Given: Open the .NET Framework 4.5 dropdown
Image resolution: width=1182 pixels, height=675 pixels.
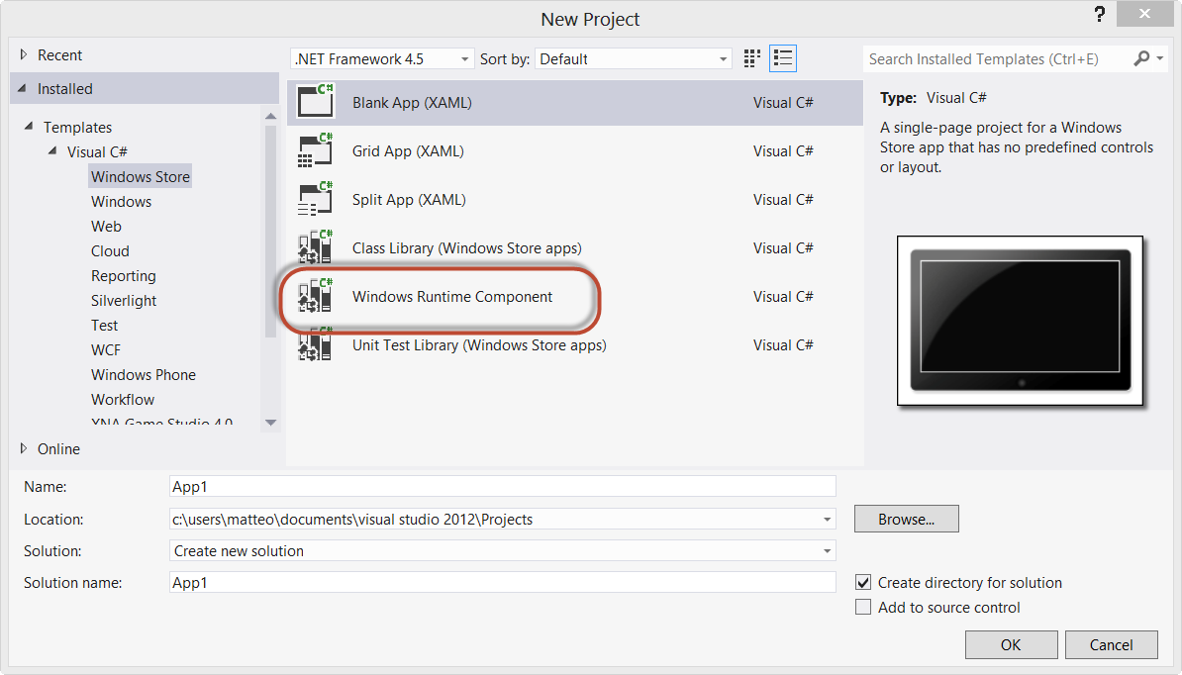Looking at the screenshot, I should click(382, 58).
